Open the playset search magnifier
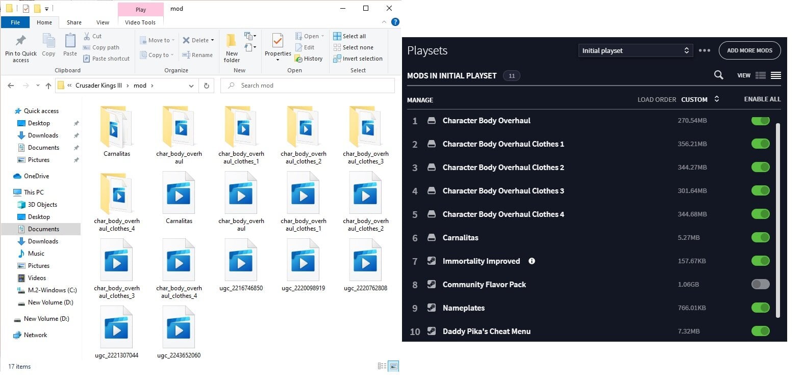Viewport: 804px width, 388px height. pos(718,75)
